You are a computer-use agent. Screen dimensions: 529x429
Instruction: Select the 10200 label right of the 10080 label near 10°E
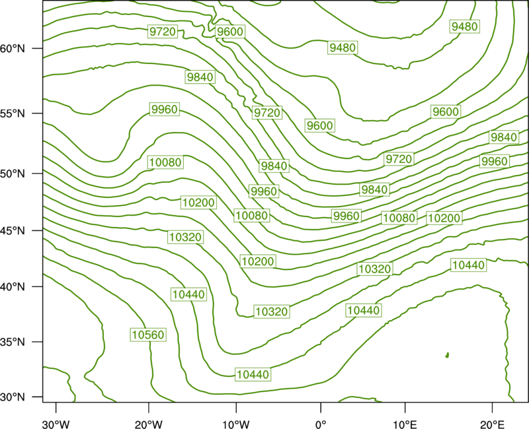[x=444, y=218]
